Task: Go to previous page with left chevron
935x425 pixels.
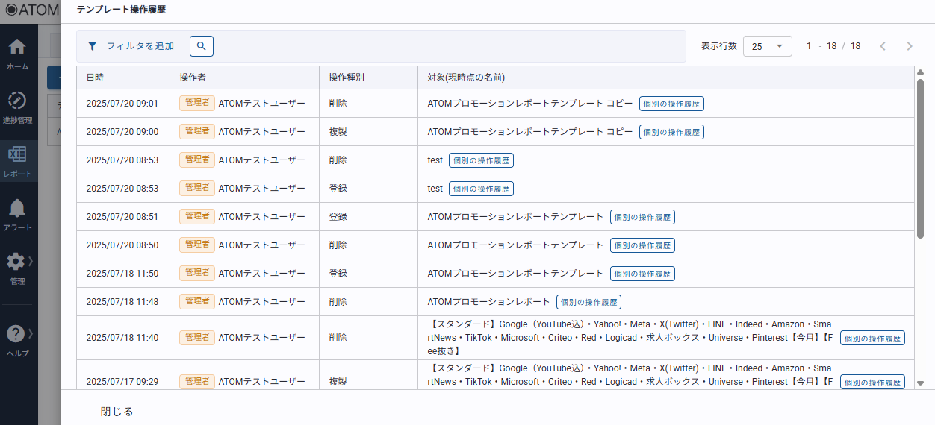Action: (x=883, y=46)
